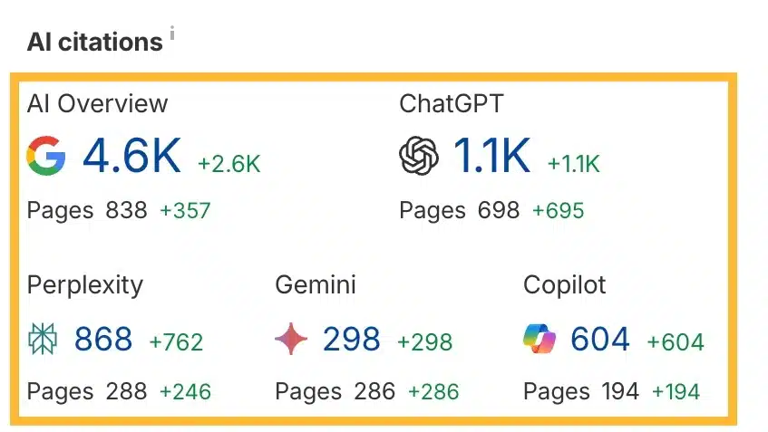Image resolution: width=768 pixels, height=432 pixels.
Task: Click the ChatGPT knot logo icon
Action: click(x=419, y=156)
